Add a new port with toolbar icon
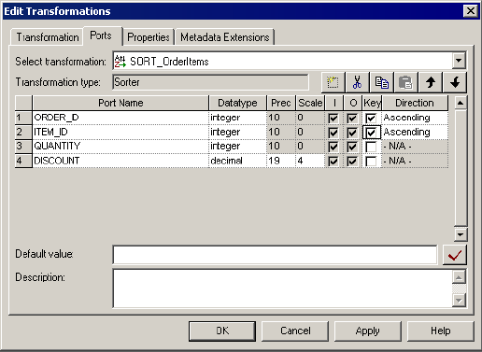Viewport: 482px width, 352px height. click(333, 82)
